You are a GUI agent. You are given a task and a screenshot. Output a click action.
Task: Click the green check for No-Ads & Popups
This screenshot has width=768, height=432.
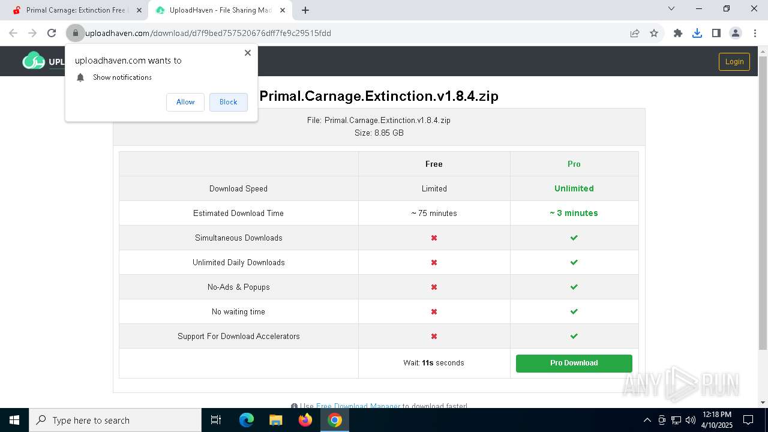click(574, 287)
